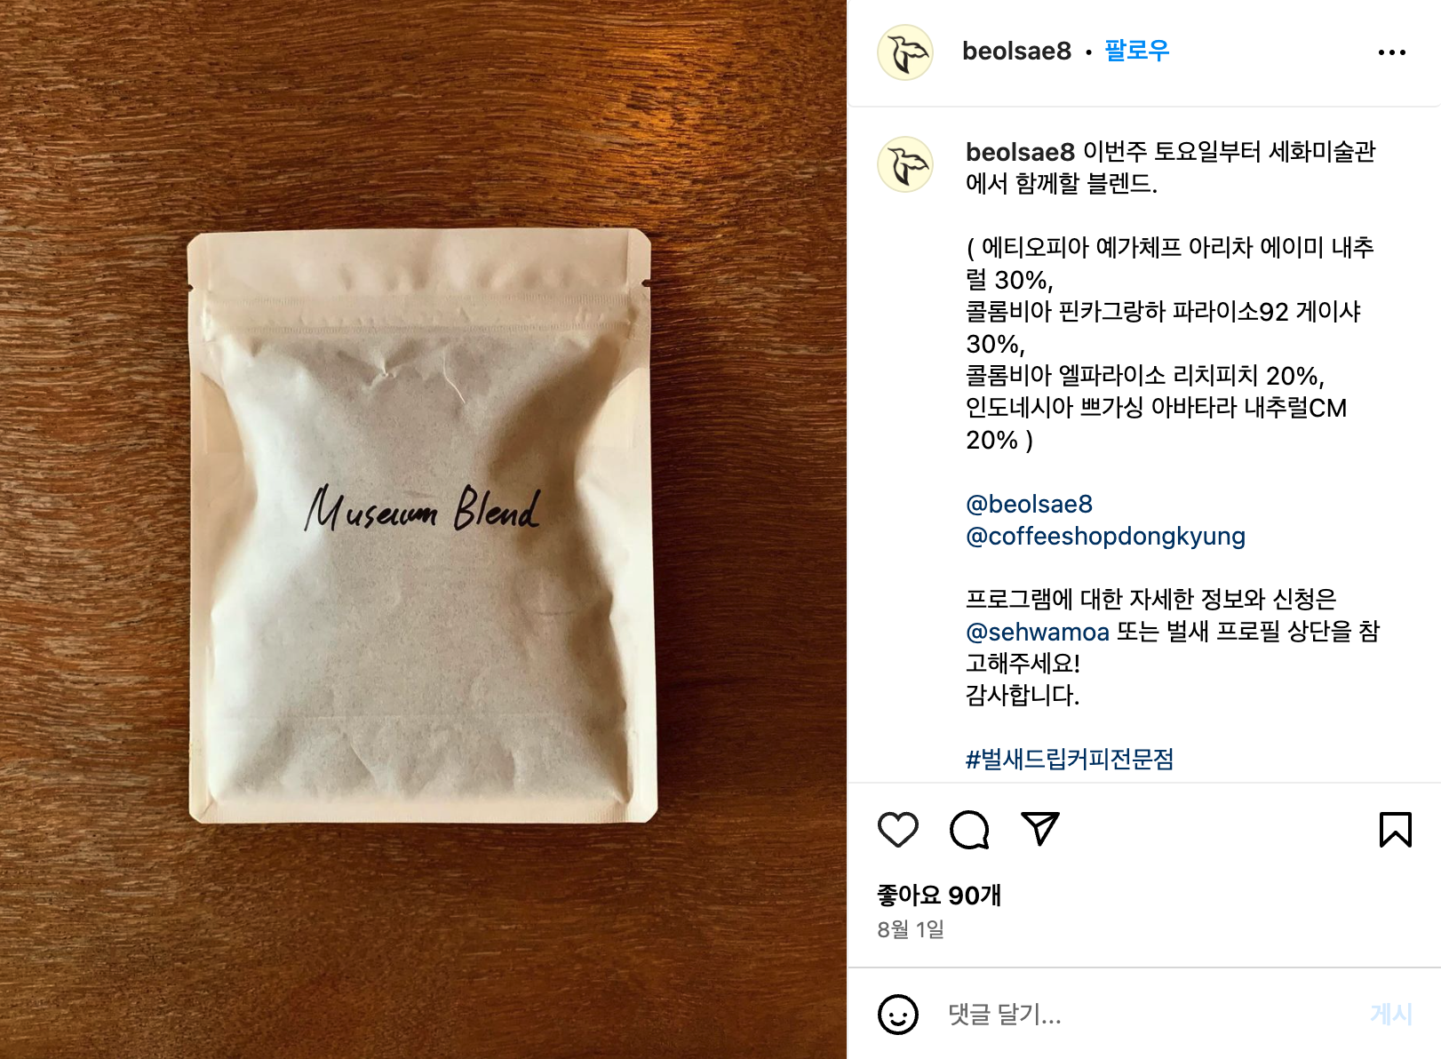Screen dimensions: 1441x1059
Task: Click beolsae8 avatar beside the caption
Action: click(904, 164)
